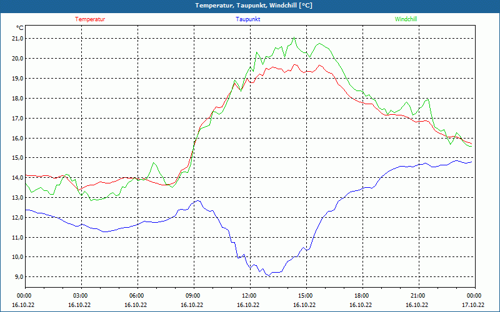Click the 16.10.22 date under 12:00
The height and width of the screenshot is (312, 500).
point(248,305)
